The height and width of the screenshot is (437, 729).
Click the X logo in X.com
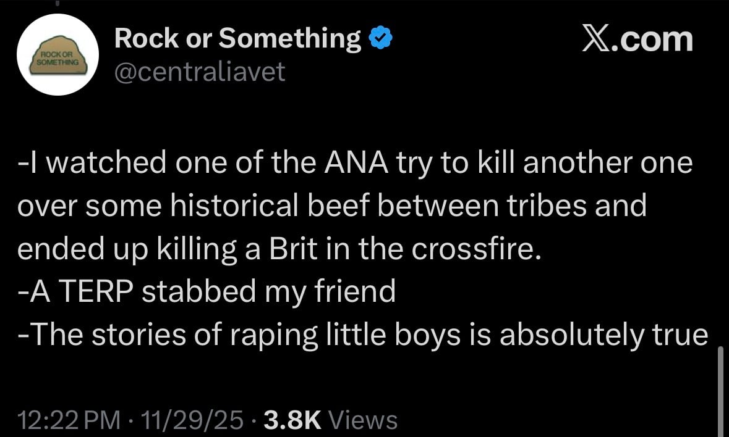[x=597, y=40]
